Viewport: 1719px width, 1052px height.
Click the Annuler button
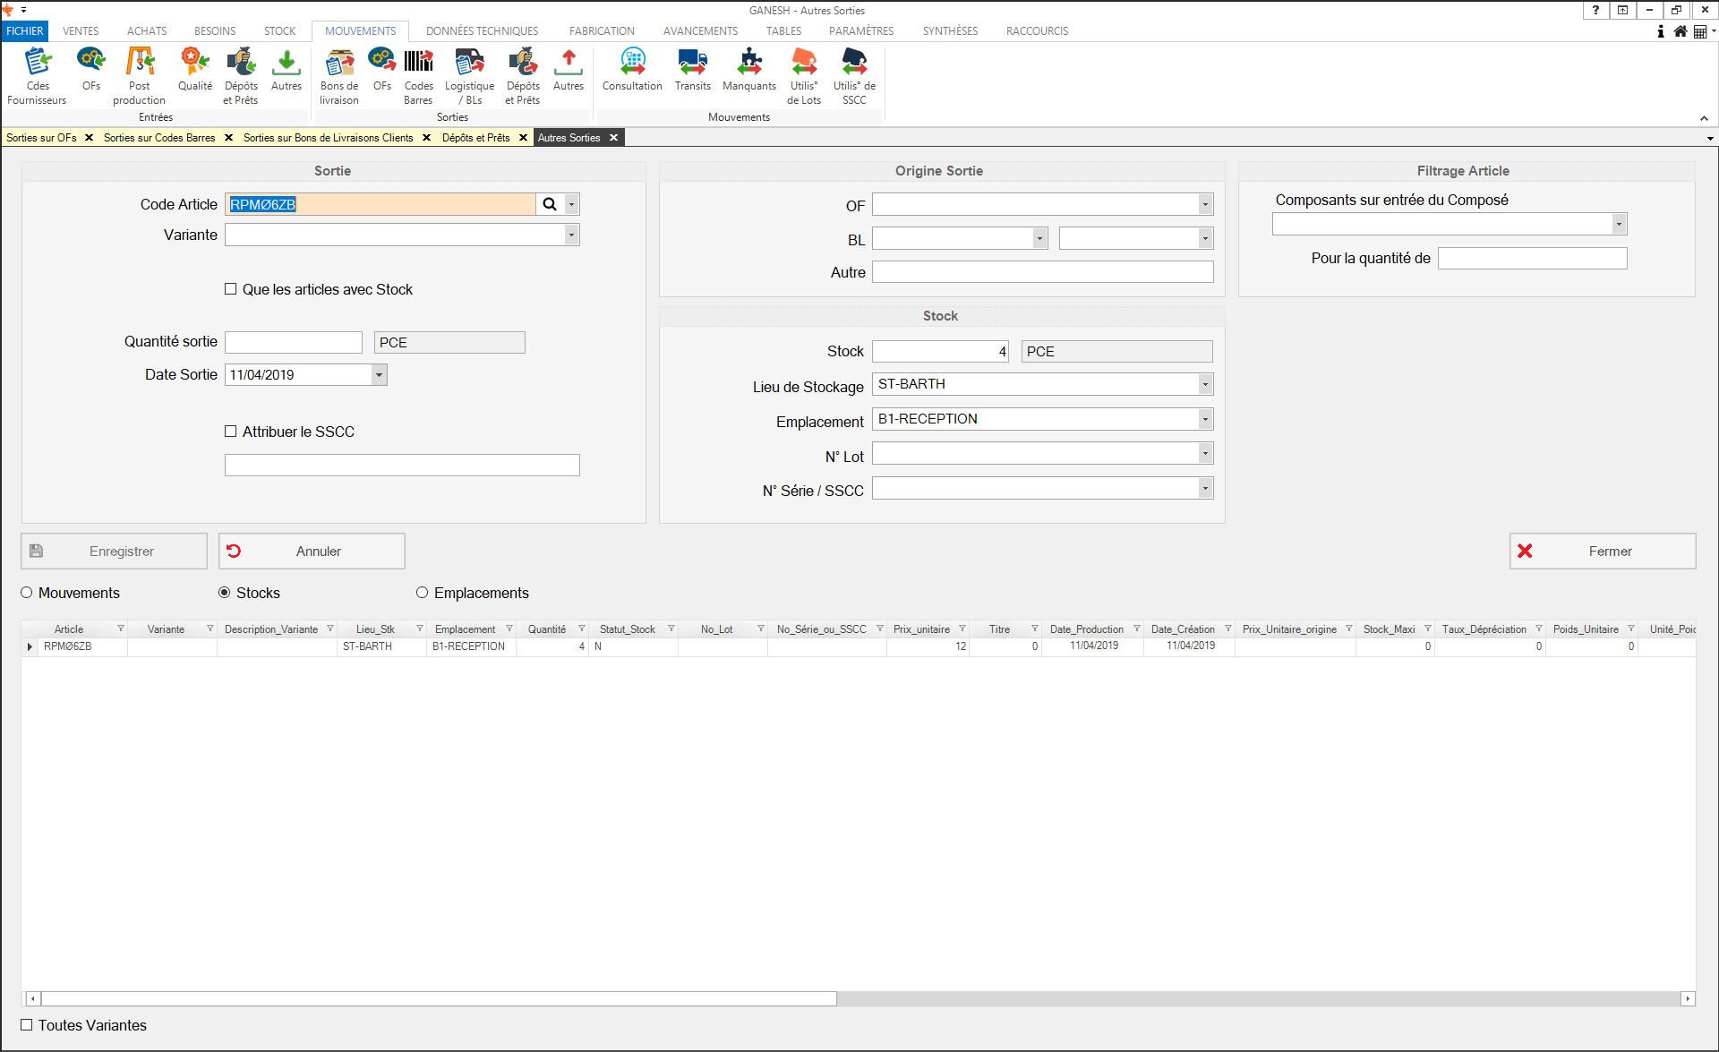[x=312, y=552]
